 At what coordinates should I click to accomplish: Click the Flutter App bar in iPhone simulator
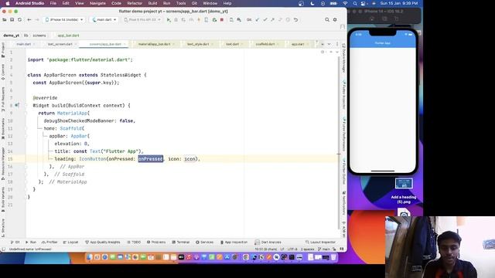(x=383, y=43)
